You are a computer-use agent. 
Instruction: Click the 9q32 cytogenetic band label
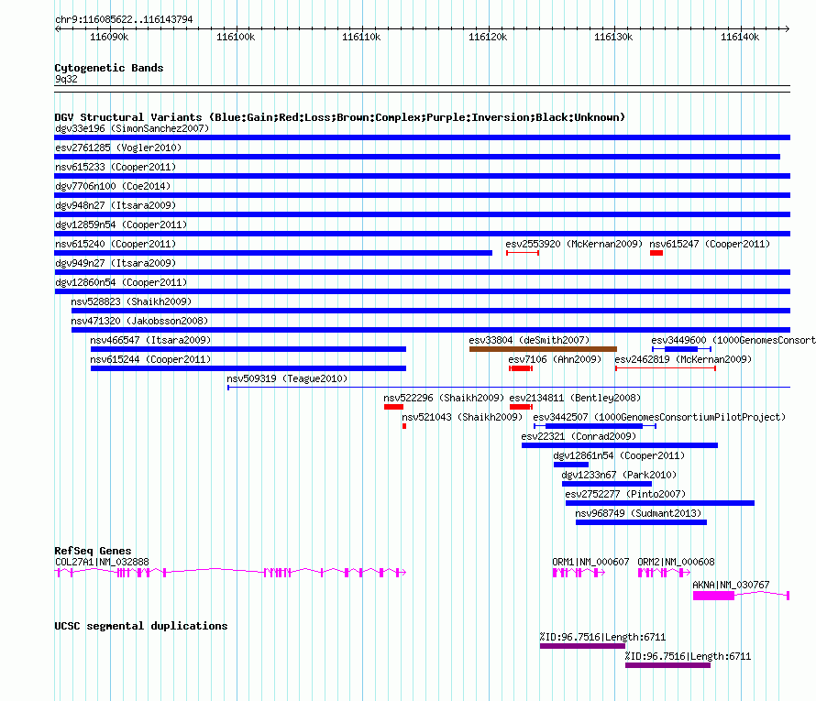point(66,79)
